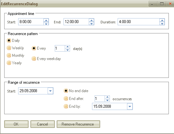Select the Weekly recurrence pattern
174x134 pixels.
click(15, 48)
